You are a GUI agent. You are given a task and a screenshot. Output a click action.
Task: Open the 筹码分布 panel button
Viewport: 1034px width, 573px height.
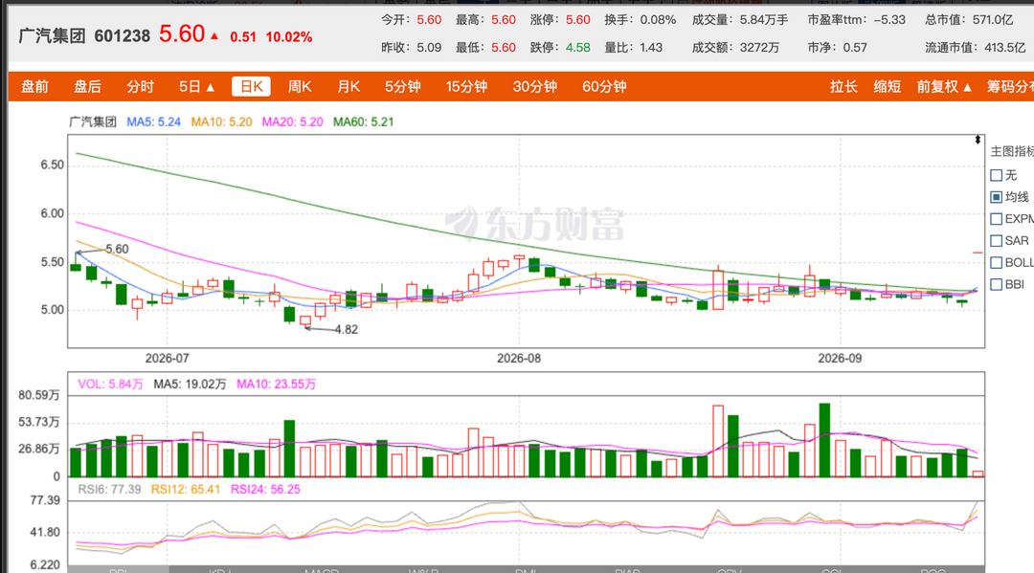1010,86
